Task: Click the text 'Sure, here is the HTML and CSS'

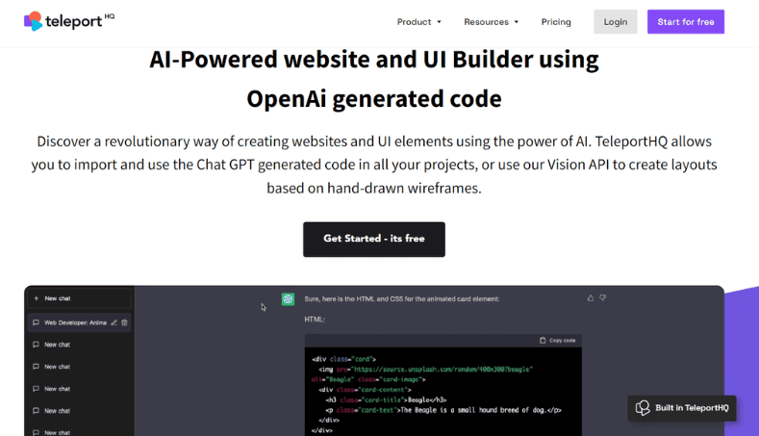Action: [355, 299]
